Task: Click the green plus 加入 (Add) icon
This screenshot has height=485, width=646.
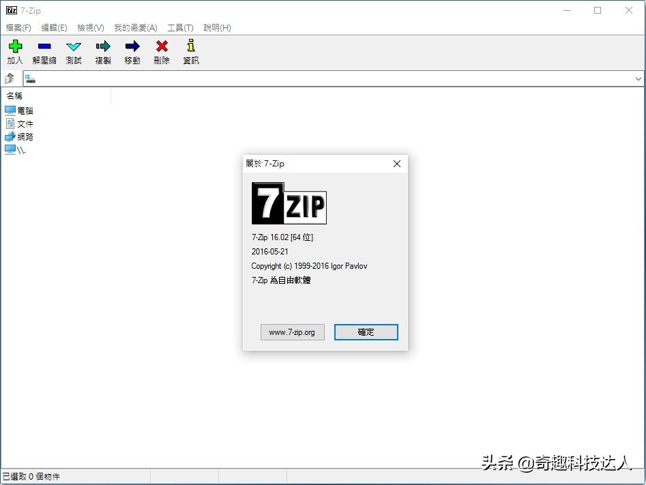Action: 15,46
